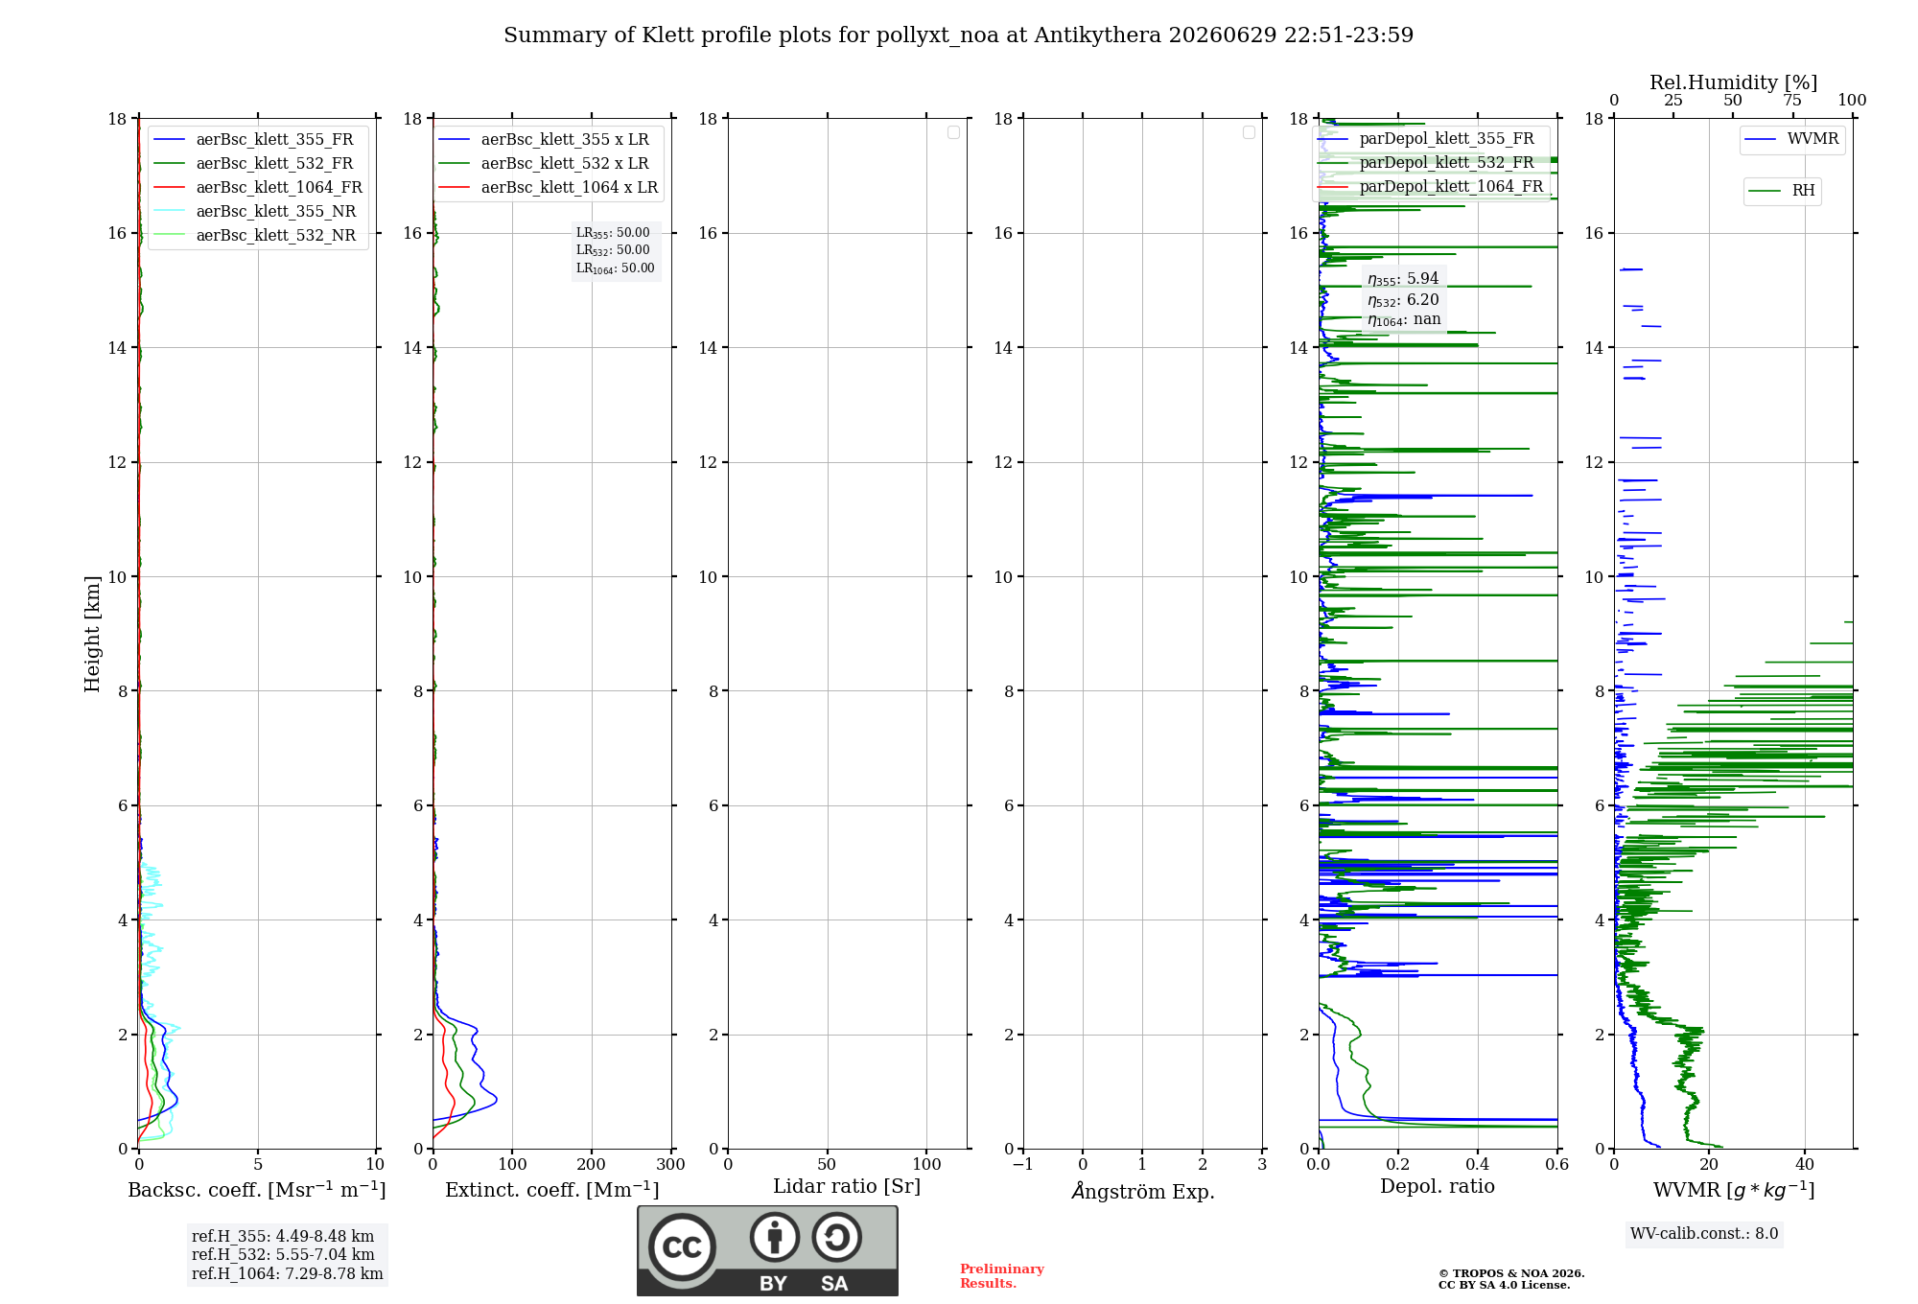
Task: Click the WVMR legend entry
Action: tap(1792, 139)
